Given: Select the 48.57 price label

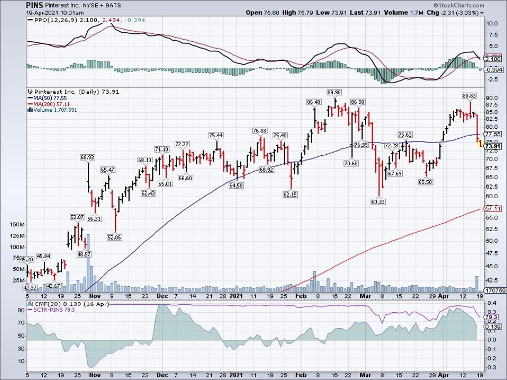Looking at the screenshot, I should tap(84, 254).
